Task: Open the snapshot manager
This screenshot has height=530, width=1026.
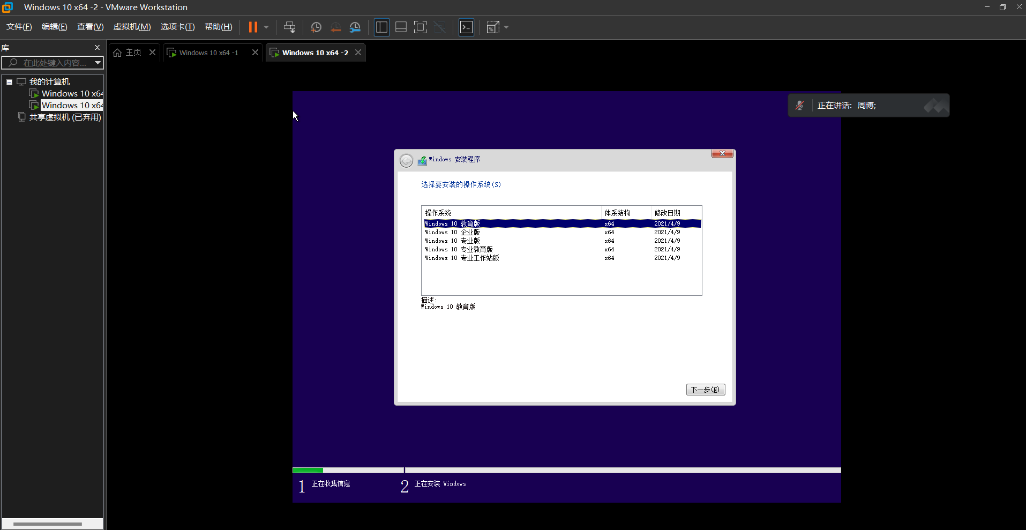Action: click(x=355, y=27)
